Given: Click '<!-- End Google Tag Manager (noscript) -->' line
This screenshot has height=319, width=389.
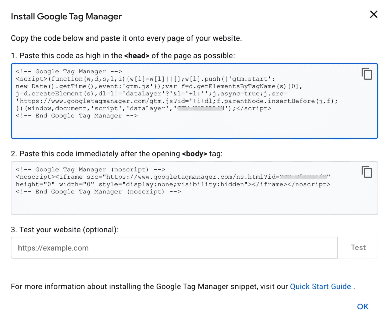Looking at the screenshot, I should [99, 192].
